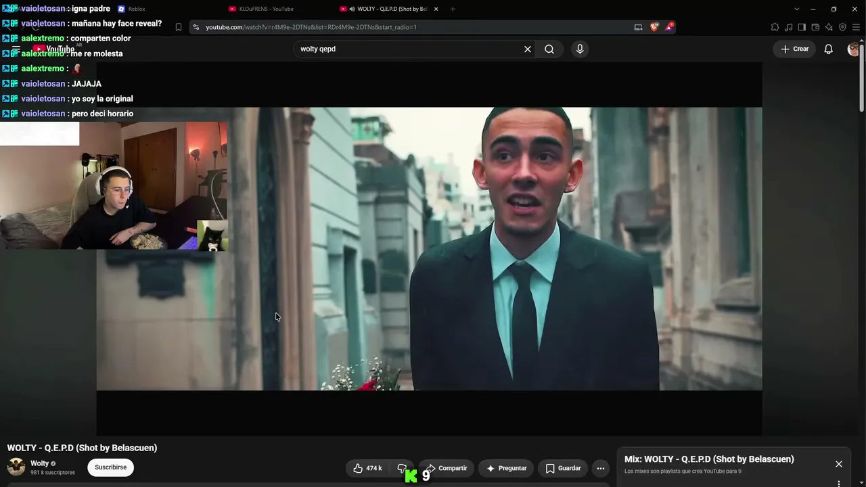Click chat message 'pero deci horario'
The height and width of the screenshot is (487, 866).
click(102, 114)
